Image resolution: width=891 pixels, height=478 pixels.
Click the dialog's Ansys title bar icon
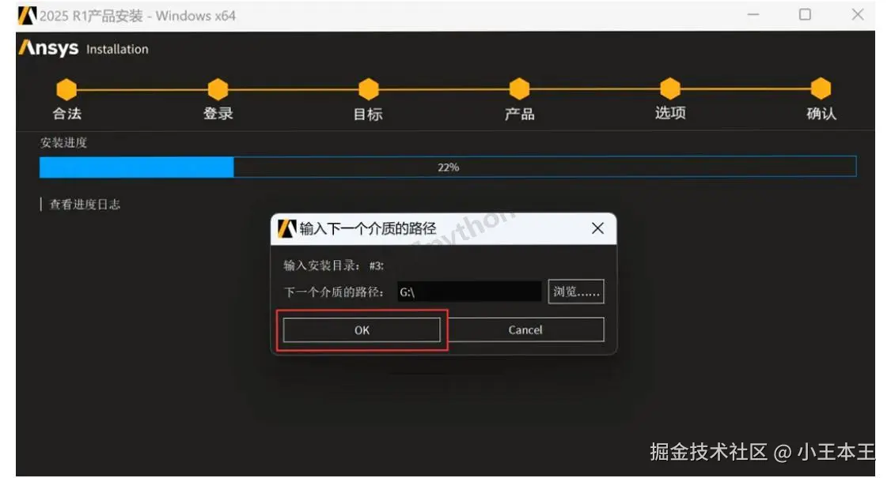[x=286, y=228]
